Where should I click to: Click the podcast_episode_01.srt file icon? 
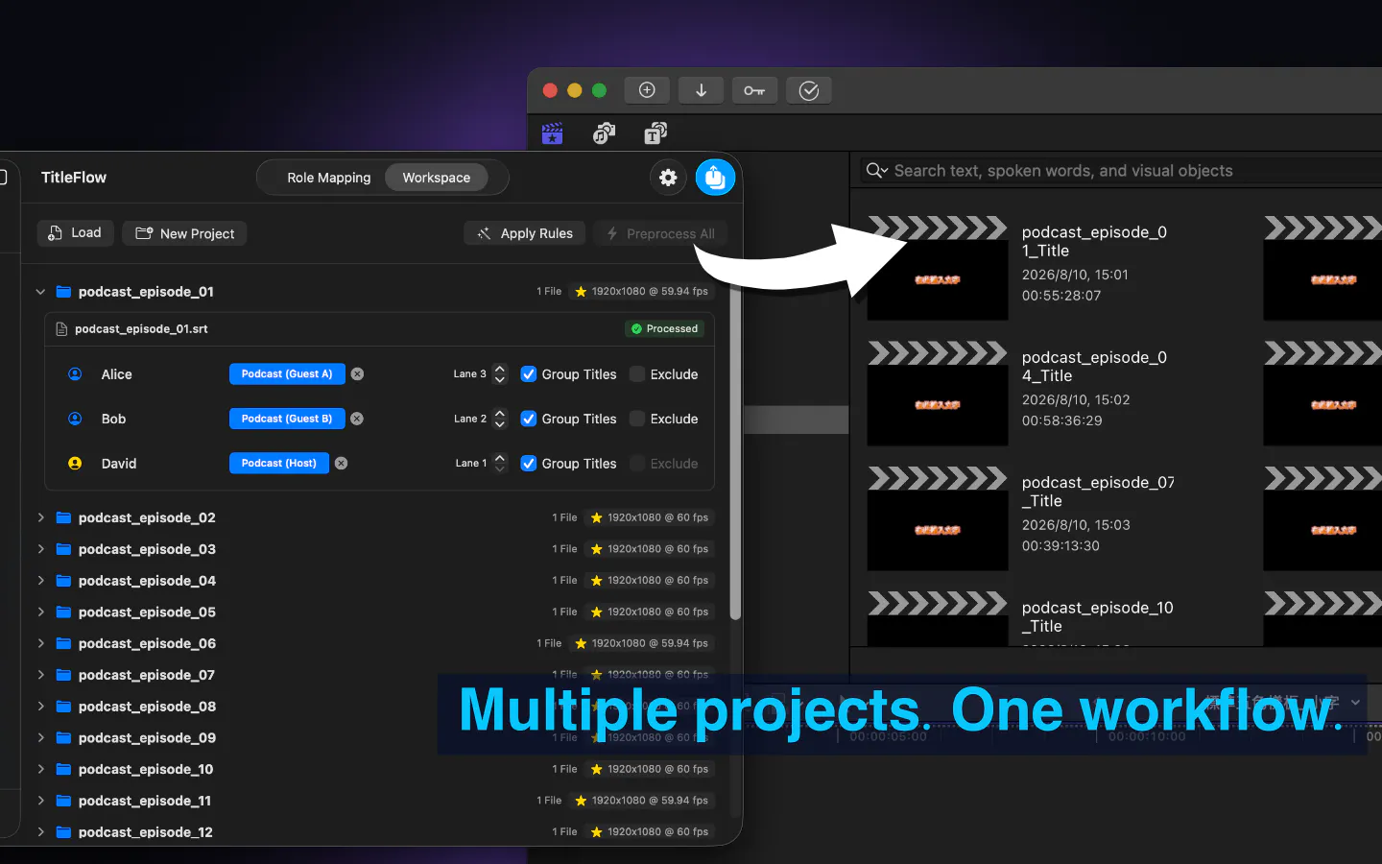pyautogui.click(x=62, y=329)
